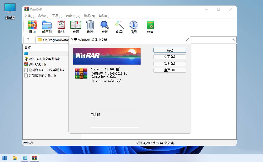
Task: Open the 命令(C) menu
Action: [x=43, y=16]
